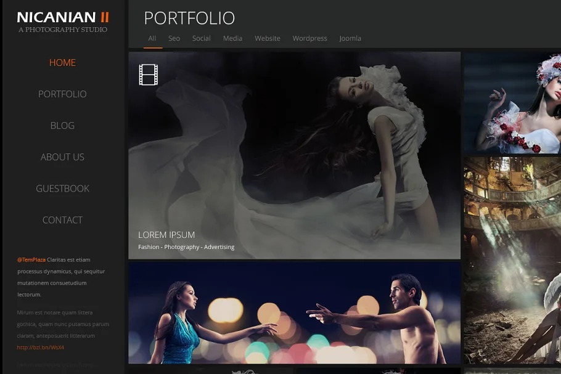Open the Home navigation link

click(x=62, y=63)
